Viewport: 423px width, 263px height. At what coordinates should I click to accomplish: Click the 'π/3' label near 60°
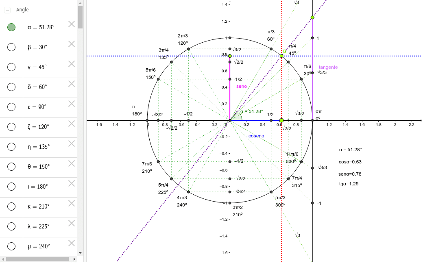(271, 32)
